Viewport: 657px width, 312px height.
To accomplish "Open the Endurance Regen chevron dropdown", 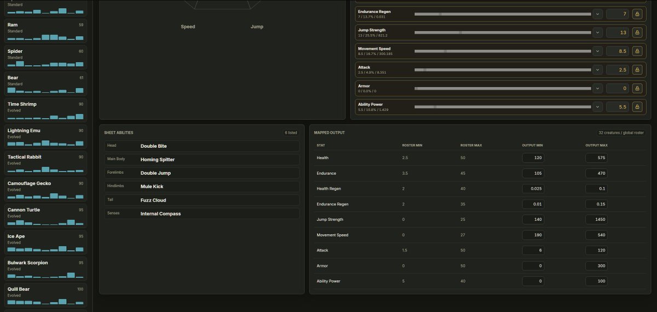I will pyautogui.click(x=597, y=14).
